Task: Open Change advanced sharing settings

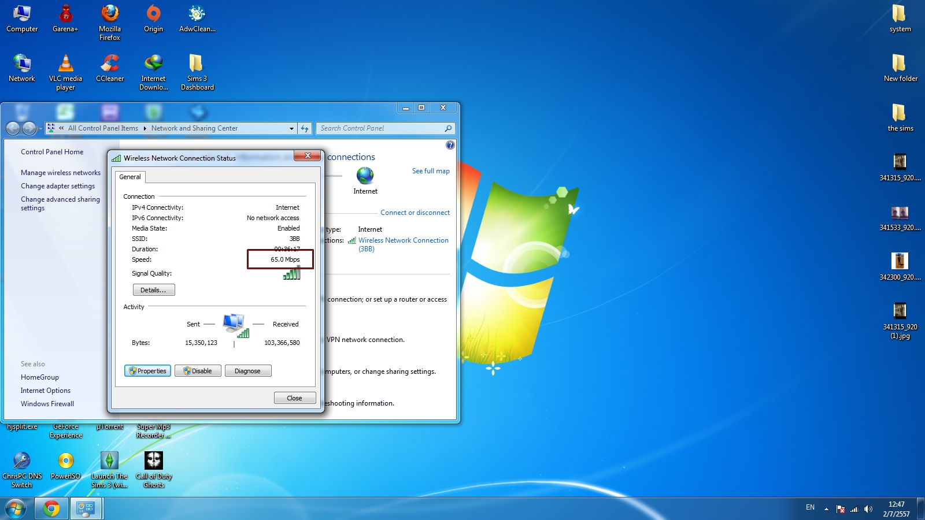Action: (60, 203)
